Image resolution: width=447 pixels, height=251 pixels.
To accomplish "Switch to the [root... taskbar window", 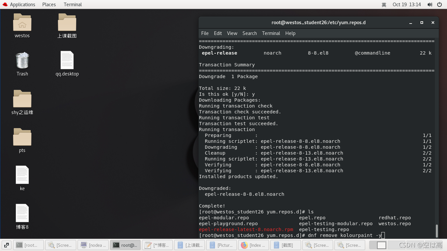I will [x=28, y=245].
